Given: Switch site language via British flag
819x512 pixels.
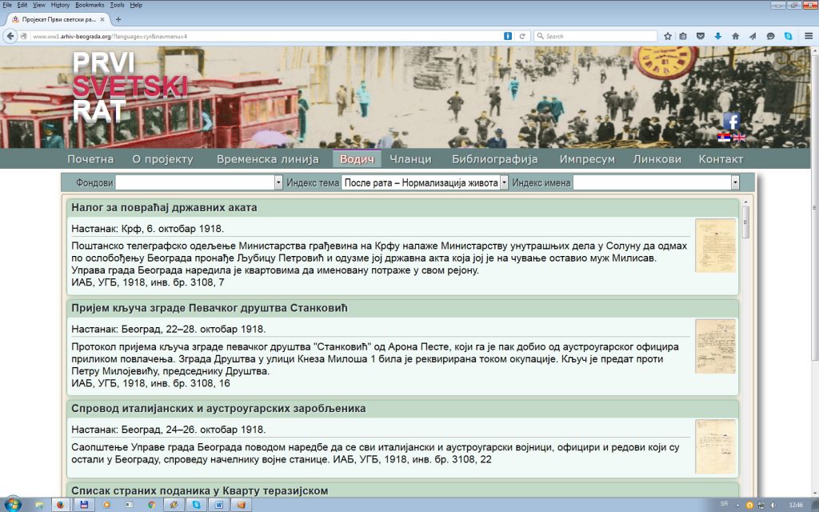Looking at the screenshot, I should pos(739,138).
